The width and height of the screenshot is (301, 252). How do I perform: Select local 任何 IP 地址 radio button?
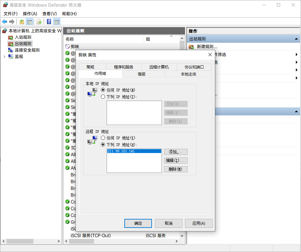(103, 90)
